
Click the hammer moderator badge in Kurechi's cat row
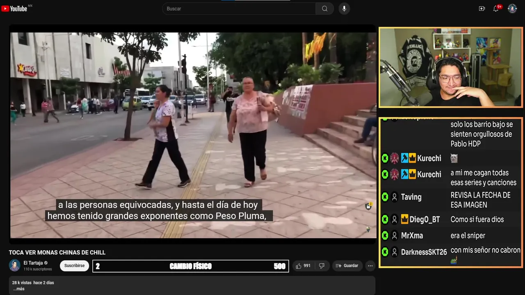point(404,158)
